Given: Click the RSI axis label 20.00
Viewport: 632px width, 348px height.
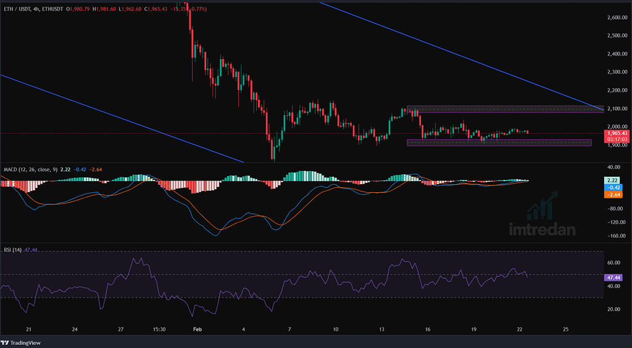Looking at the screenshot, I should pos(613,309).
